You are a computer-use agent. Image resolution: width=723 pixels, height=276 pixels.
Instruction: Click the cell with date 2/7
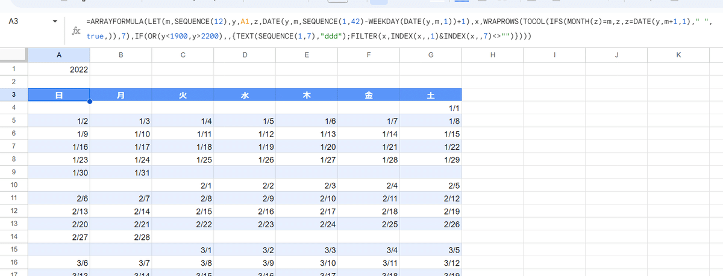pyautogui.click(x=121, y=198)
